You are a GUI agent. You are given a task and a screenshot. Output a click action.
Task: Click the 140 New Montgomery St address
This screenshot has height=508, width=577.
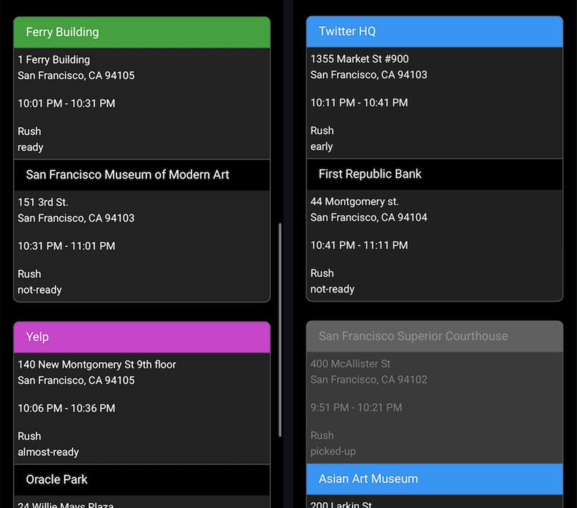pyautogui.click(x=97, y=365)
